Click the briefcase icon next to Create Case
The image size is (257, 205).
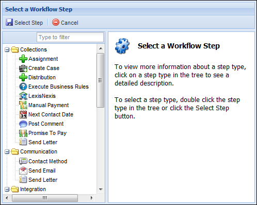click(x=23, y=68)
